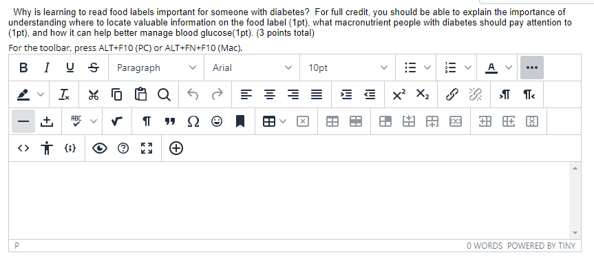Click the superscript icon

[x=399, y=94]
